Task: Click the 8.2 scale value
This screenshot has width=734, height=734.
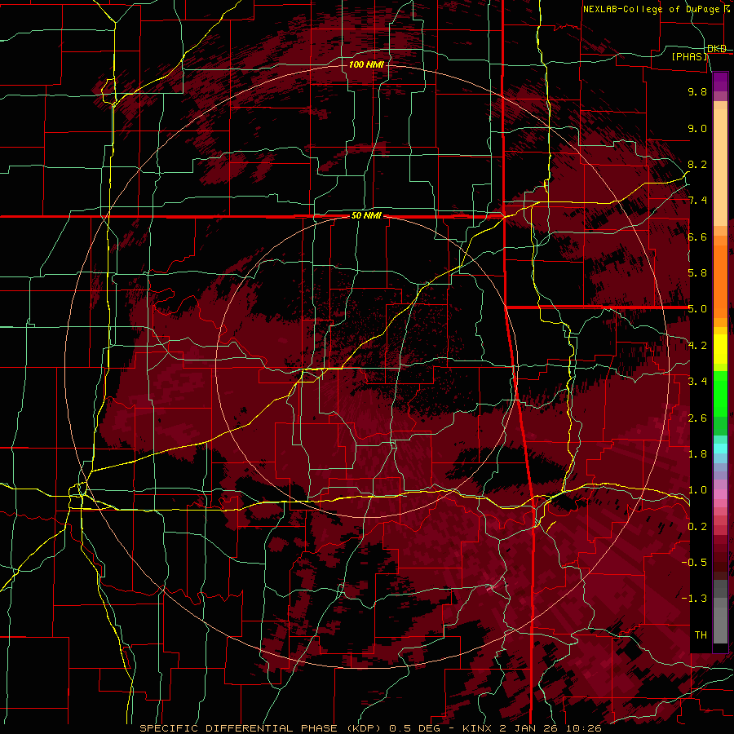Action: tap(697, 164)
